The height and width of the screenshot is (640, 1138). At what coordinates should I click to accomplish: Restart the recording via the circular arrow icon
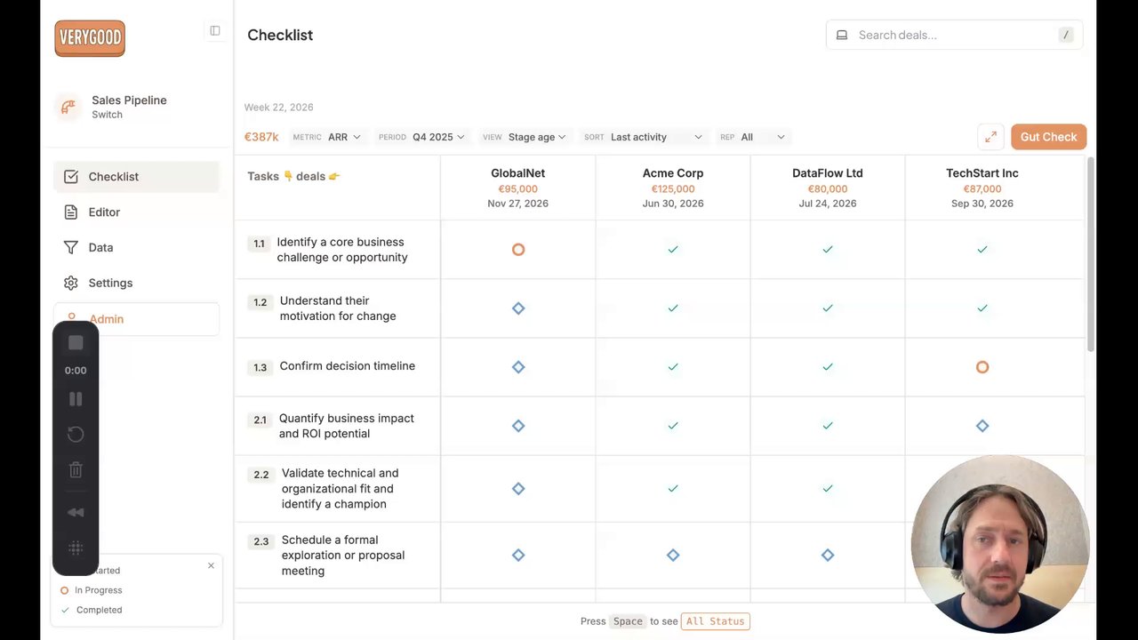(x=76, y=435)
